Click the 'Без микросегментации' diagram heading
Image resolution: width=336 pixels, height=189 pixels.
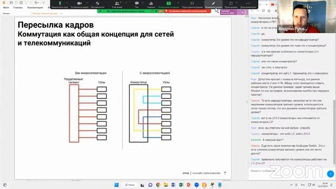(x=91, y=73)
